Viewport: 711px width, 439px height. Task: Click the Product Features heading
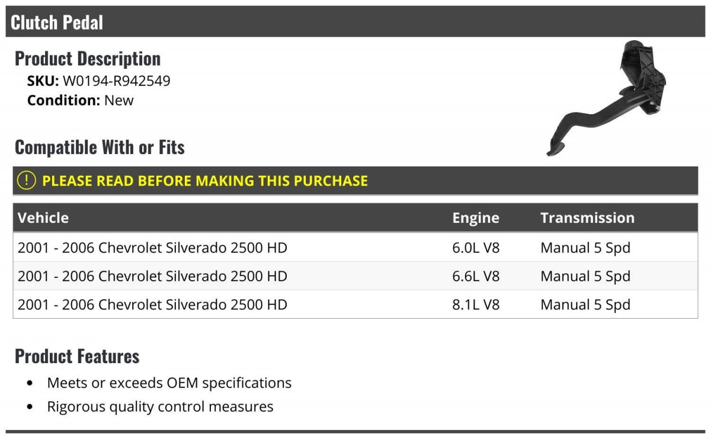[77, 356]
